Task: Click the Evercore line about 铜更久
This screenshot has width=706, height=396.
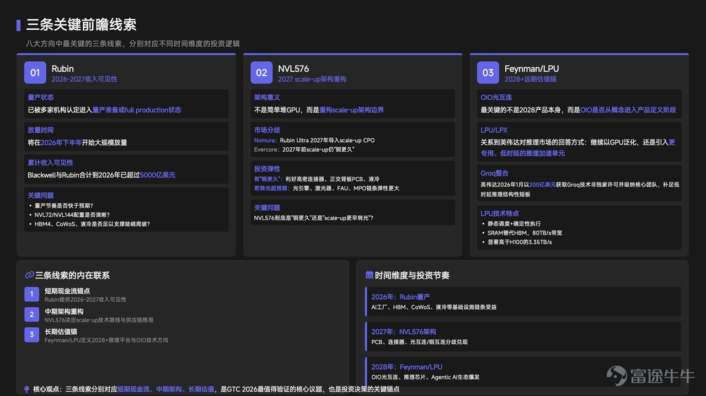Action: point(304,149)
